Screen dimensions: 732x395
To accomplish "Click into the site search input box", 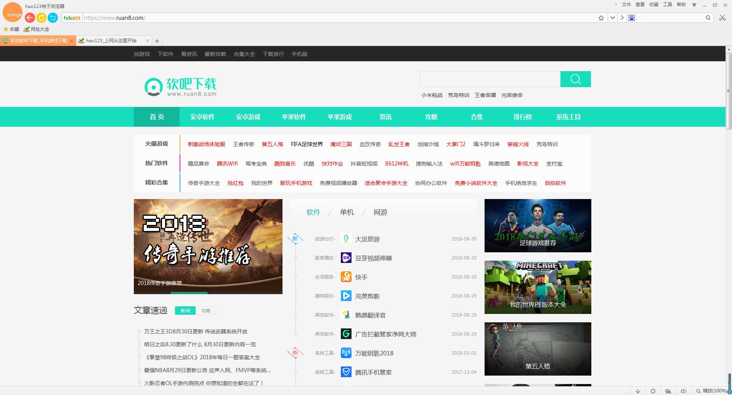I will (490, 79).
